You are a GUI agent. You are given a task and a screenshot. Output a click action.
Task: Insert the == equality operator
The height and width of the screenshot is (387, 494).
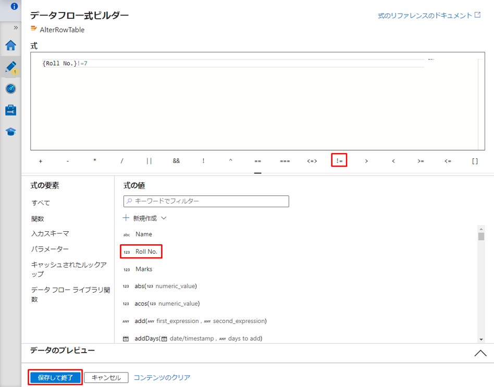(257, 161)
